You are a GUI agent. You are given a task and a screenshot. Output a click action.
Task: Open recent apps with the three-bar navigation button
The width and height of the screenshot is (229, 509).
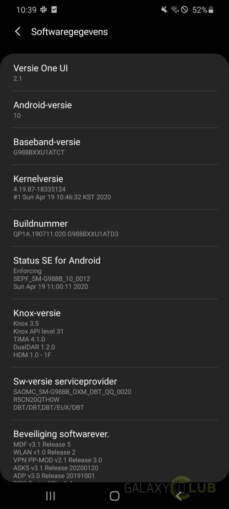pyautogui.click(x=50, y=495)
